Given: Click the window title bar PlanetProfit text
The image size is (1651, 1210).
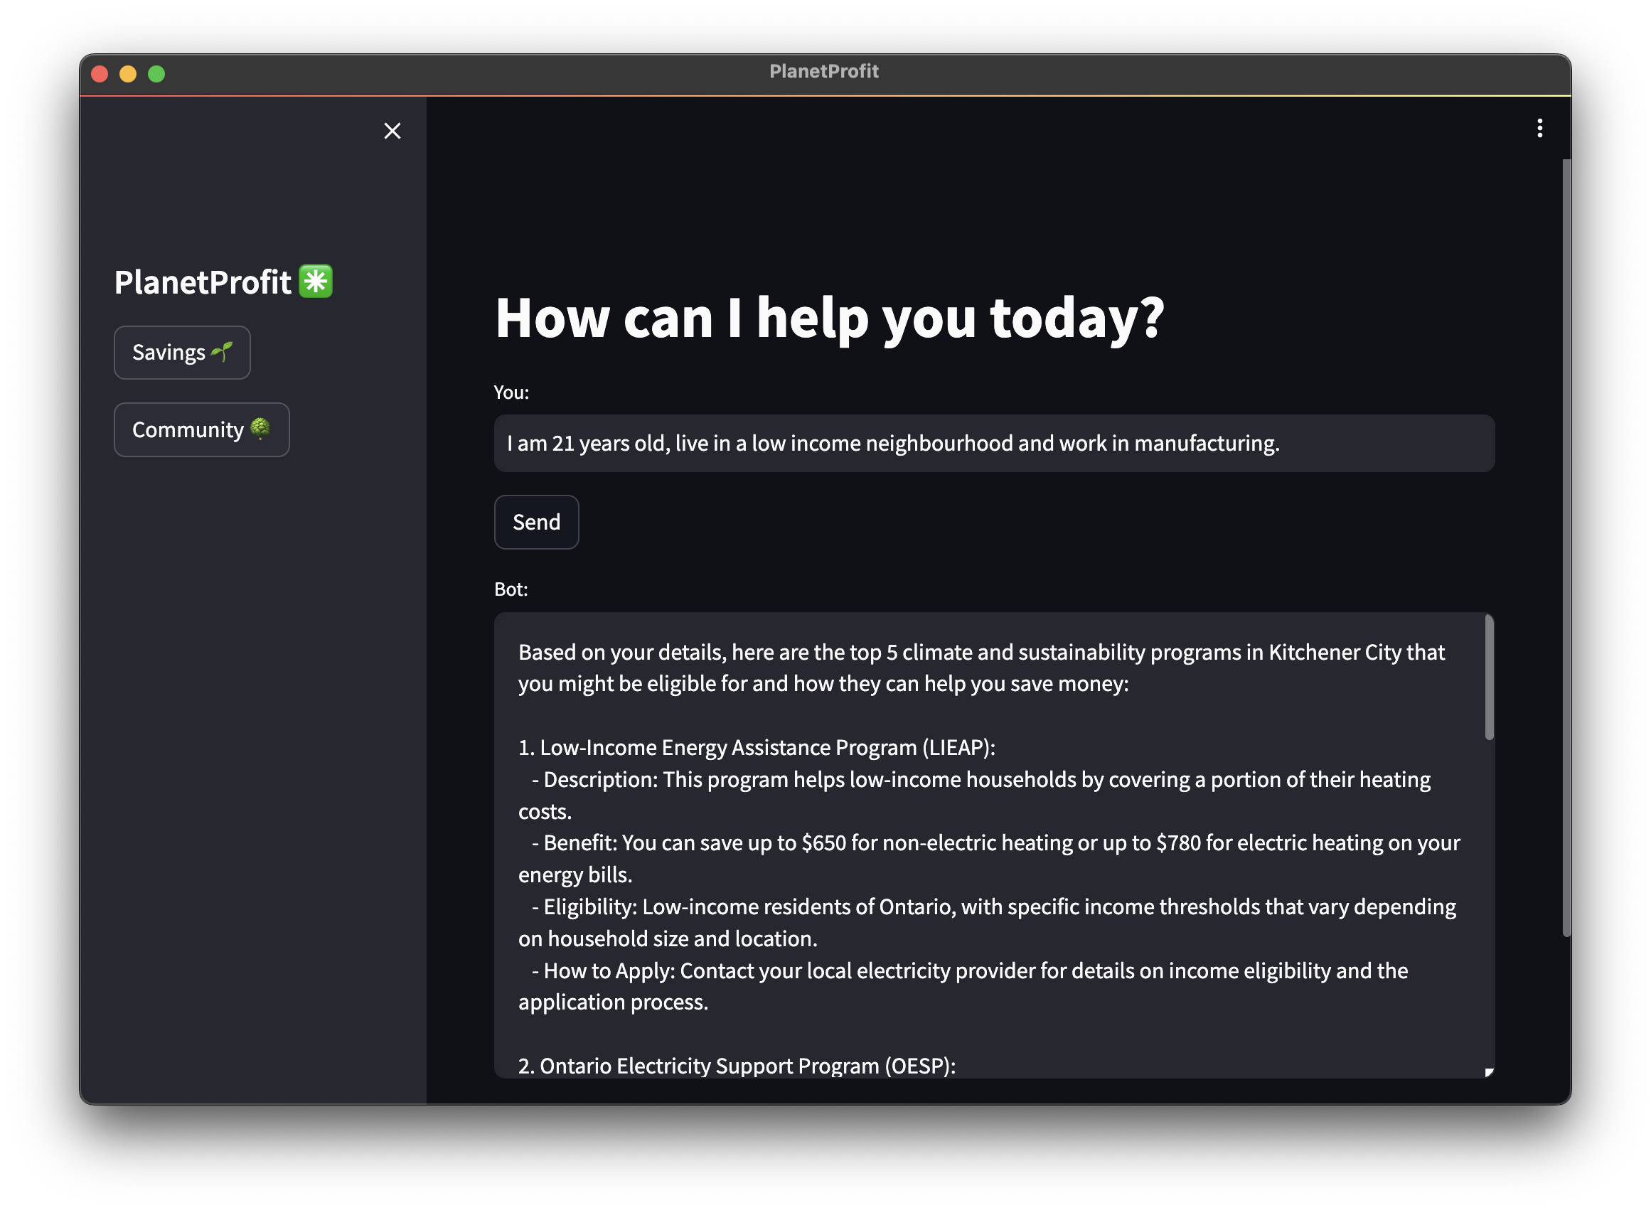Looking at the screenshot, I should (x=823, y=71).
